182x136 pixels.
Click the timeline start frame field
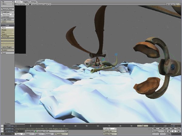coord(20,126)
